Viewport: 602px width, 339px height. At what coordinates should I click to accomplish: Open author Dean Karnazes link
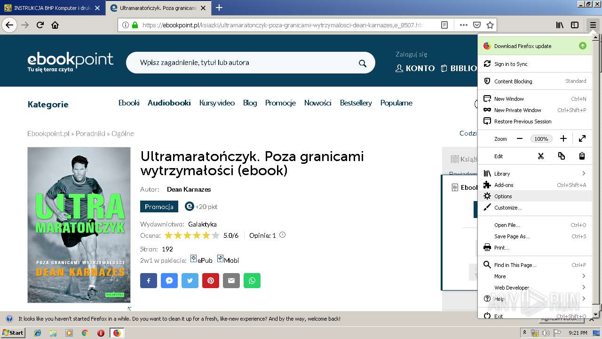(189, 189)
